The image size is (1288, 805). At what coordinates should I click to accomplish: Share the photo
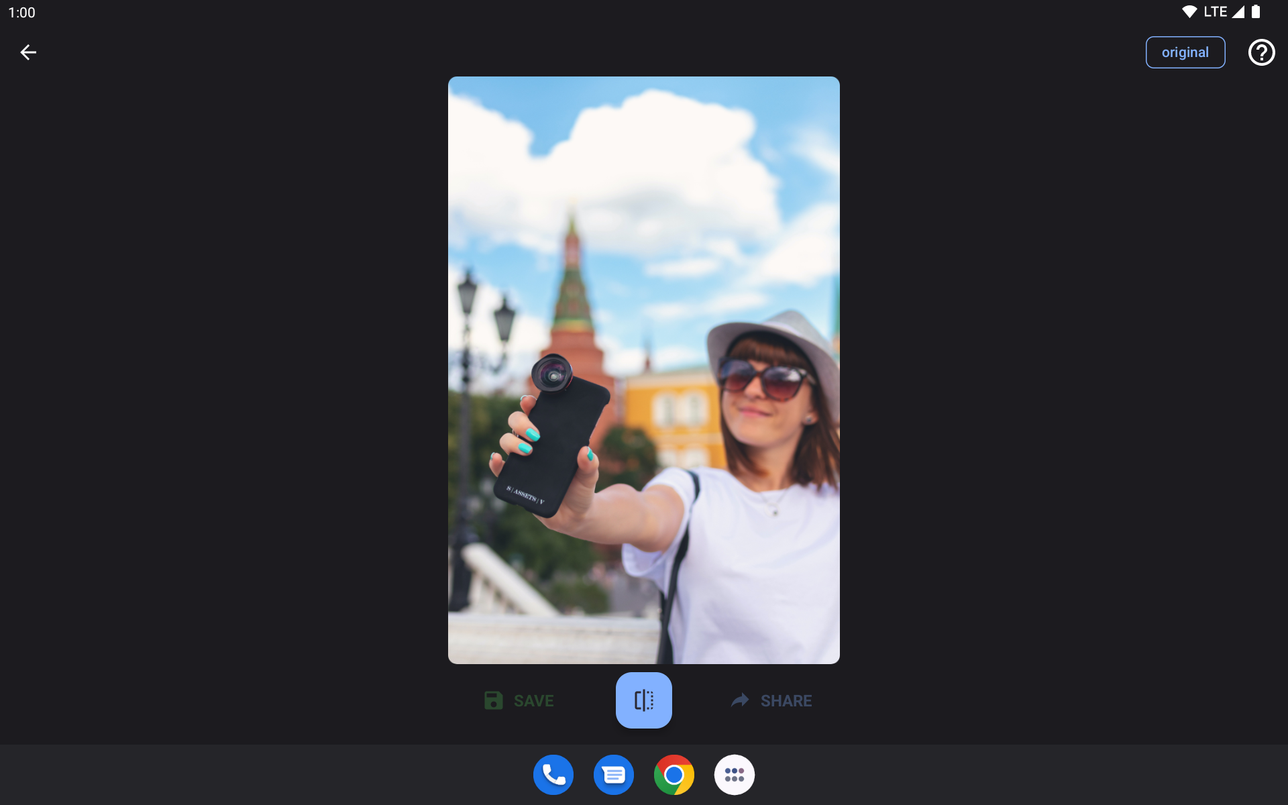pyautogui.click(x=771, y=700)
